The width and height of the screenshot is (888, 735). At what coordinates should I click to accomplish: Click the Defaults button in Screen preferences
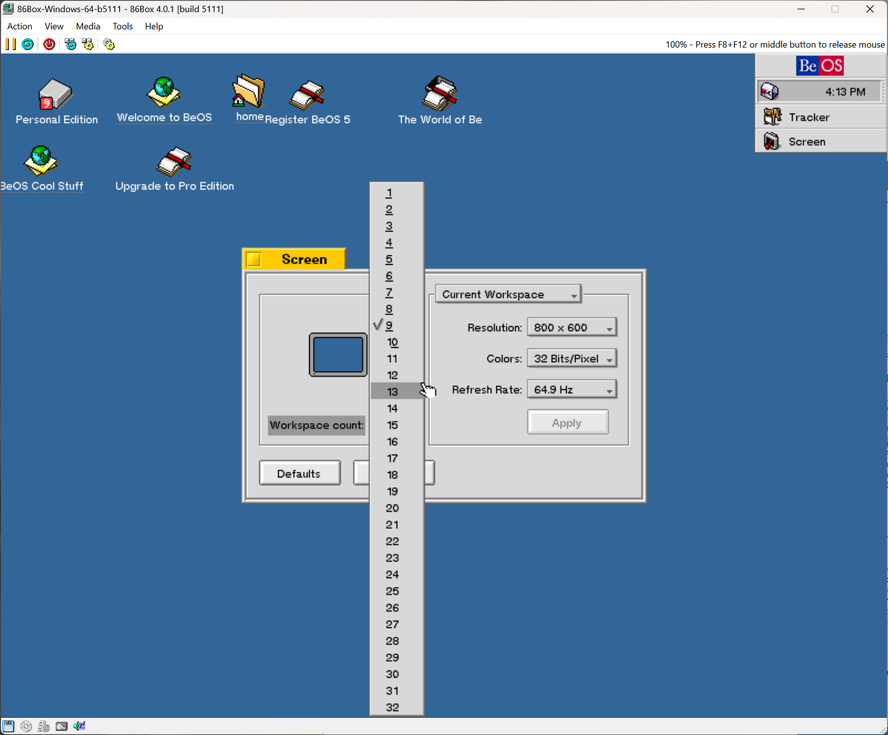click(299, 472)
